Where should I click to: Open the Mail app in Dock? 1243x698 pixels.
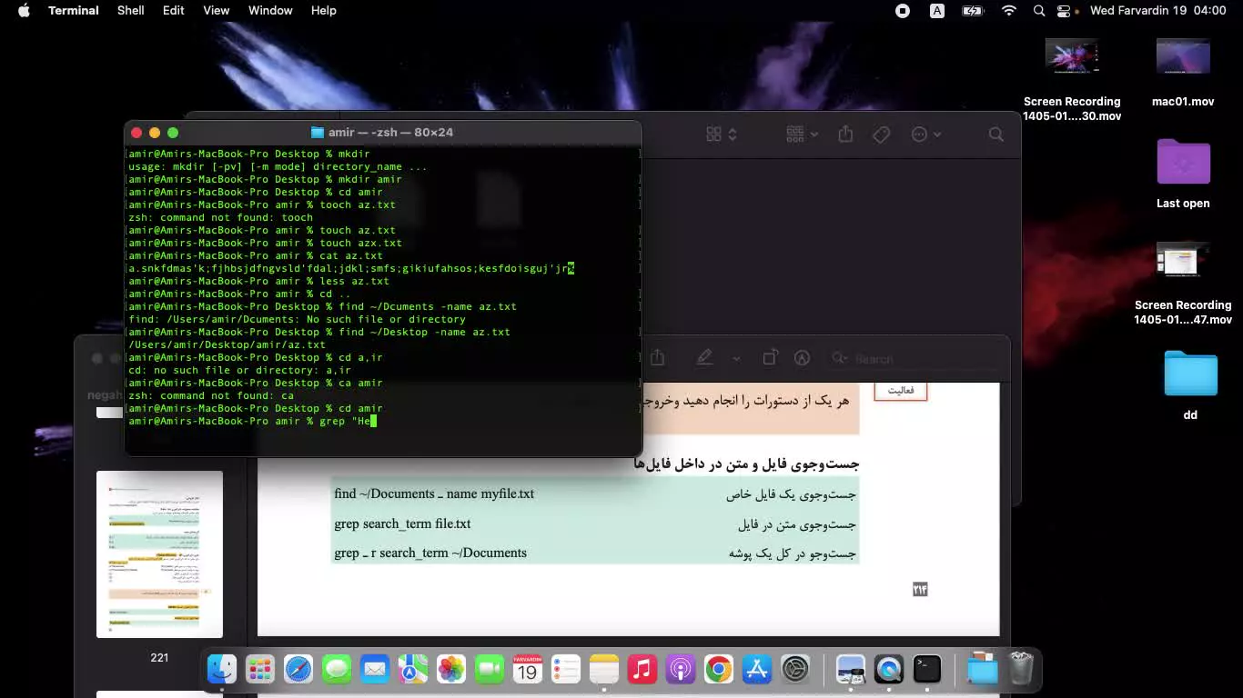[375, 670]
